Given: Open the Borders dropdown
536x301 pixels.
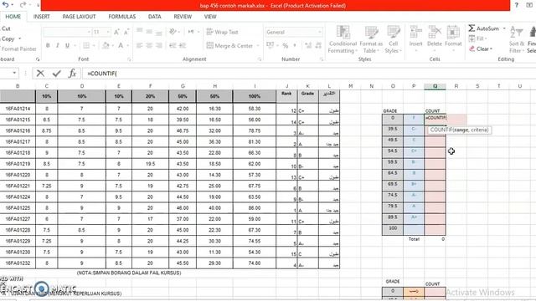Looking at the screenshot, I should [x=93, y=45].
